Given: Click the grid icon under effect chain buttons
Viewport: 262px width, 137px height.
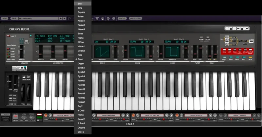Looking at the screenshot, I should 38,120.
